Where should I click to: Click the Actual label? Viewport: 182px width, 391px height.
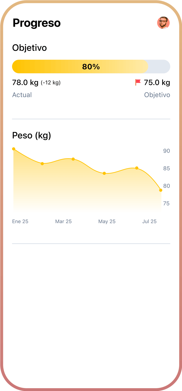(x=22, y=95)
